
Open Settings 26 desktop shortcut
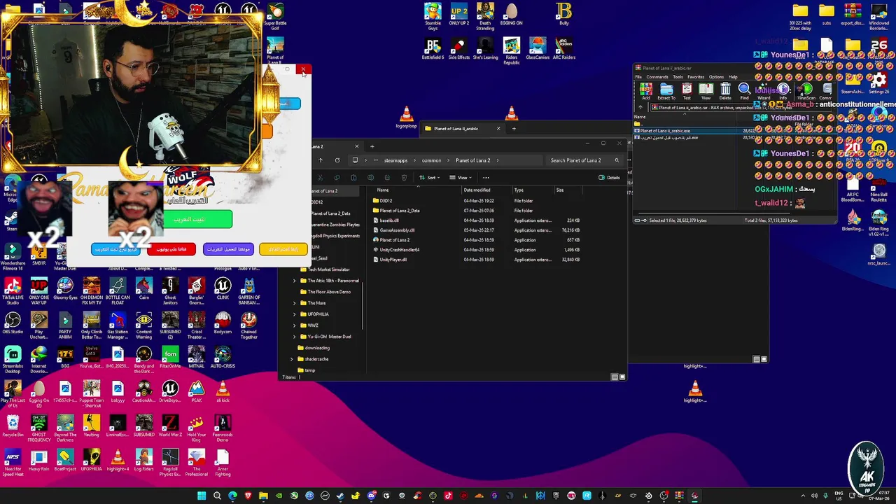point(878,83)
